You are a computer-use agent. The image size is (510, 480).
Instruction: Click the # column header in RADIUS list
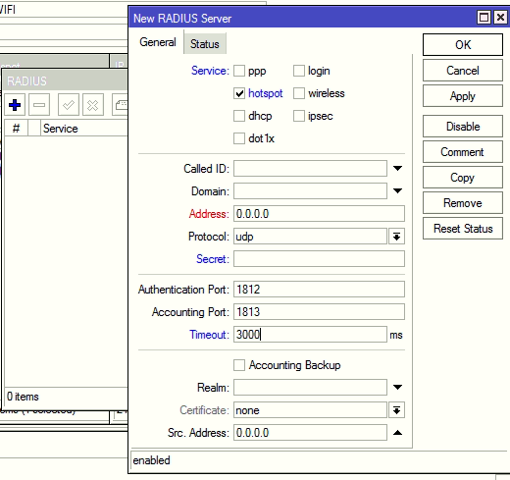click(x=16, y=129)
